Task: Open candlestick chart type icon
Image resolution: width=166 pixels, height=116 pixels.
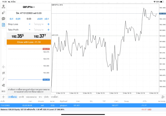Action: pos(3,73)
